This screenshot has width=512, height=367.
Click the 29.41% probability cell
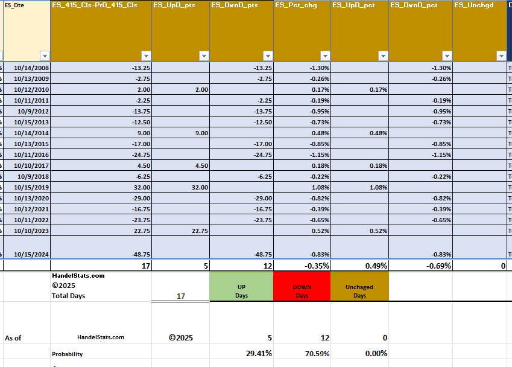[x=241, y=354]
